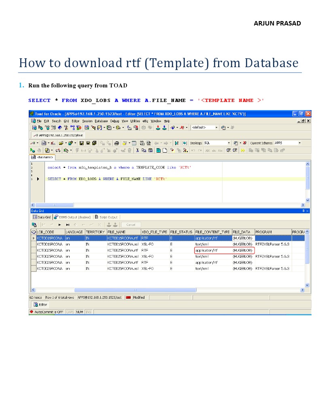Click the Data Grid panel pin icon

point(303,211)
